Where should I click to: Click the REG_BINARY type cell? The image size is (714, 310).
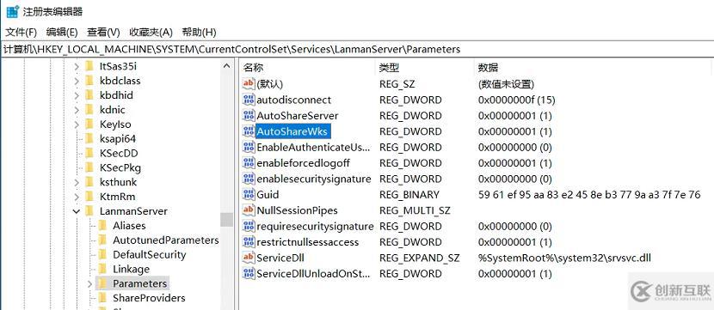pyautogui.click(x=409, y=195)
